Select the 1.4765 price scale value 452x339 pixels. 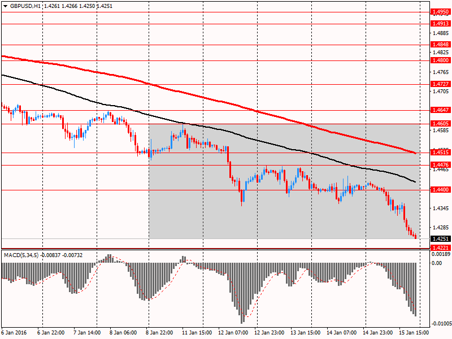click(x=441, y=72)
